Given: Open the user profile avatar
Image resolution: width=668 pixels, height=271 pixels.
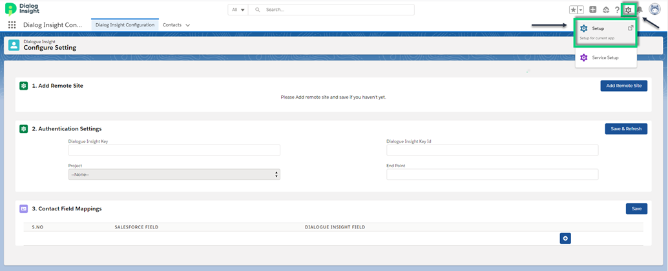Looking at the screenshot, I should click(x=654, y=9).
